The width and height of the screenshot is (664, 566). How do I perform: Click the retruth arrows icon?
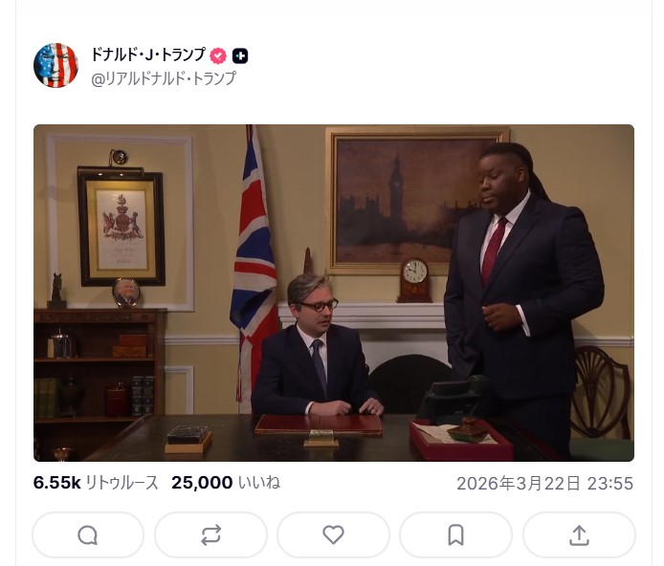(x=210, y=535)
